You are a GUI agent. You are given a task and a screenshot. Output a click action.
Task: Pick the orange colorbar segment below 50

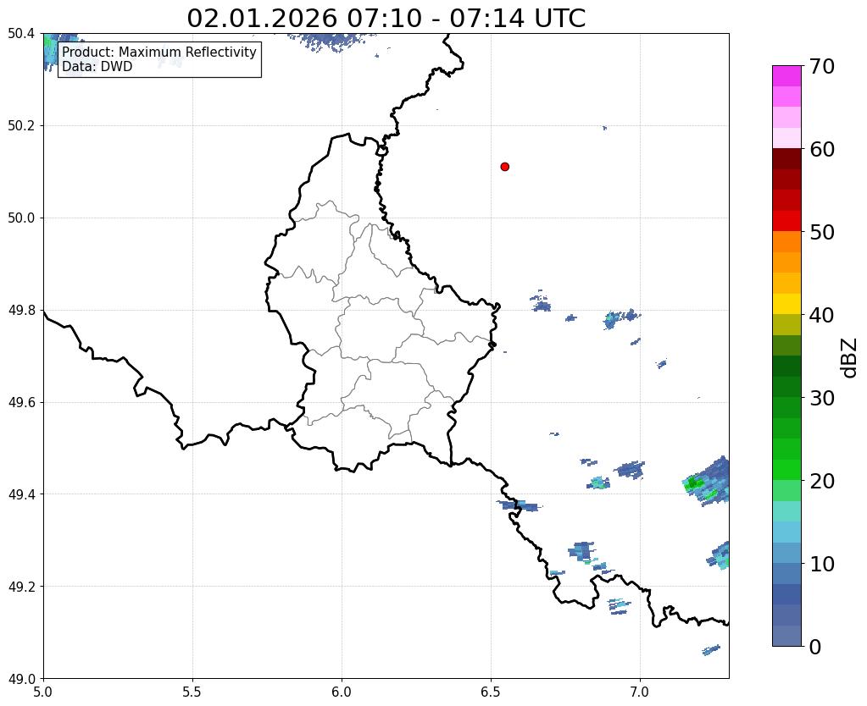(x=786, y=242)
